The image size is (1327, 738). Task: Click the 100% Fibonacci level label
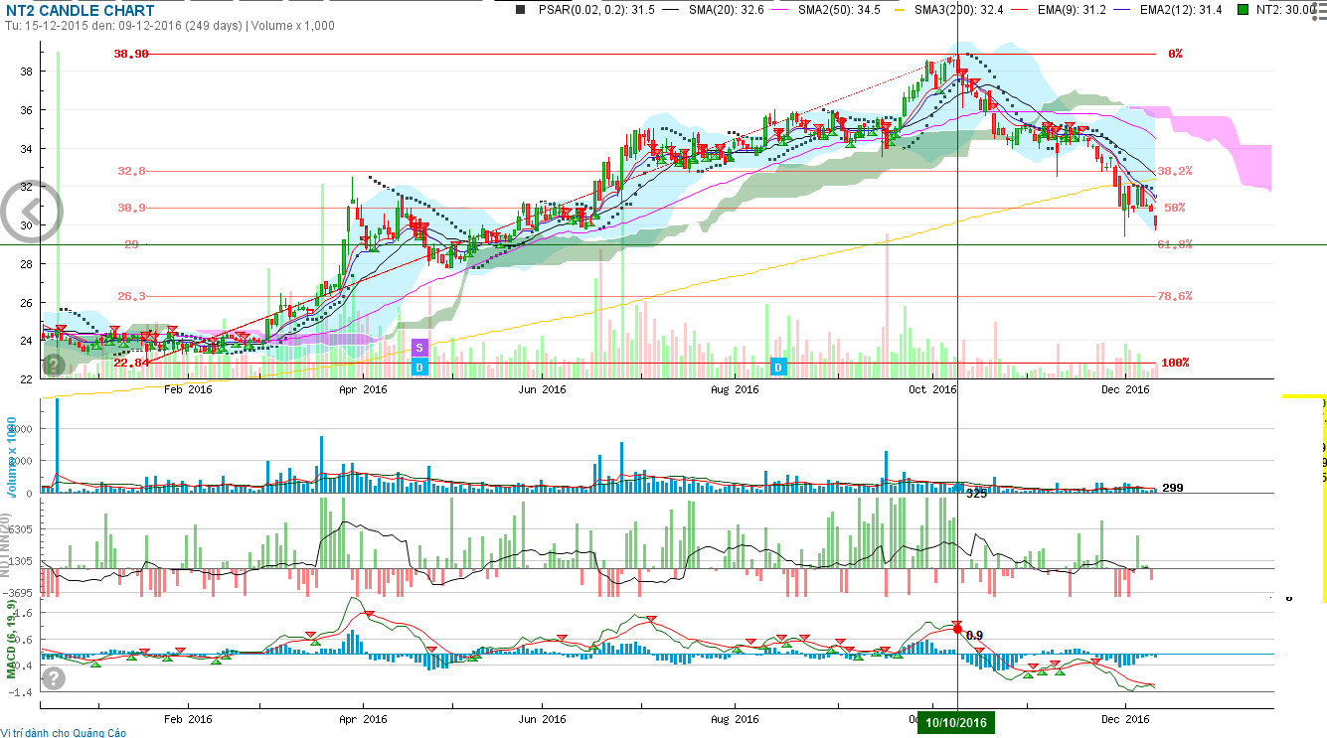[1175, 363]
